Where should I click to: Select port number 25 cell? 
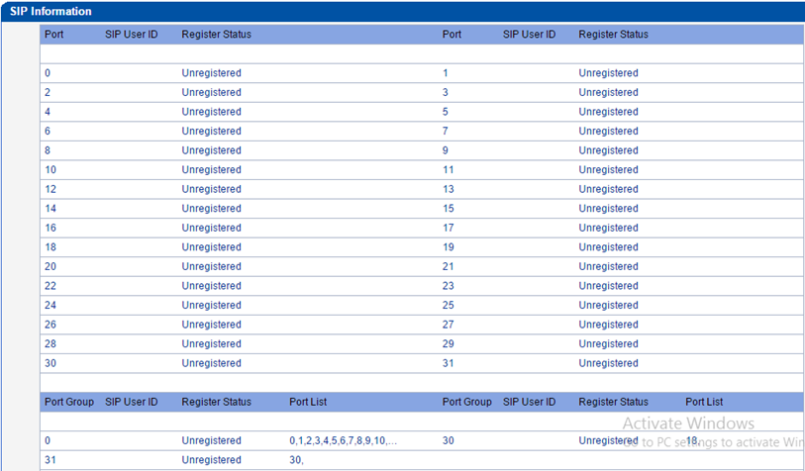(449, 305)
